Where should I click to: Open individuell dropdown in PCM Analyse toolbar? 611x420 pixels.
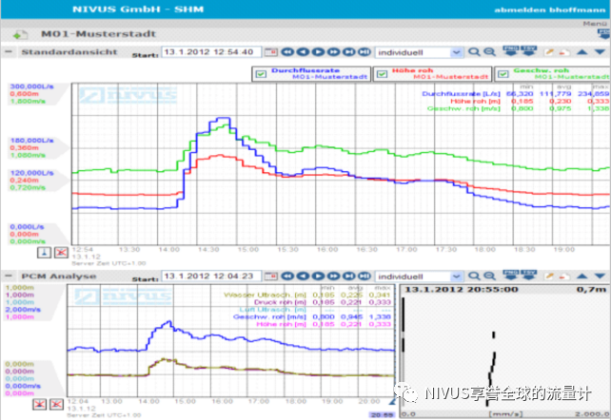tap(420, 277)
